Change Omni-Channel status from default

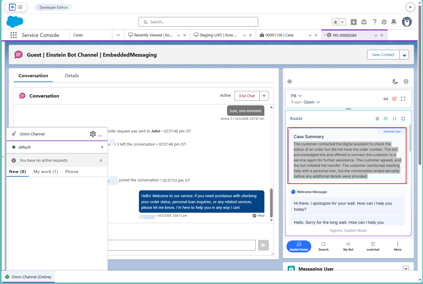click(57, 147)
